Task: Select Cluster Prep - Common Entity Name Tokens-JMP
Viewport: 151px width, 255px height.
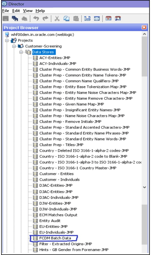Action: click(x=83, y=75)
